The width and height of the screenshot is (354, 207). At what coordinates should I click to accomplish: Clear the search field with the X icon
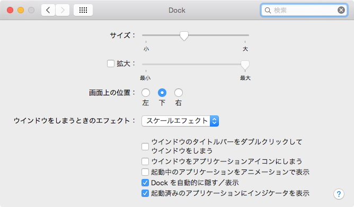341,10
